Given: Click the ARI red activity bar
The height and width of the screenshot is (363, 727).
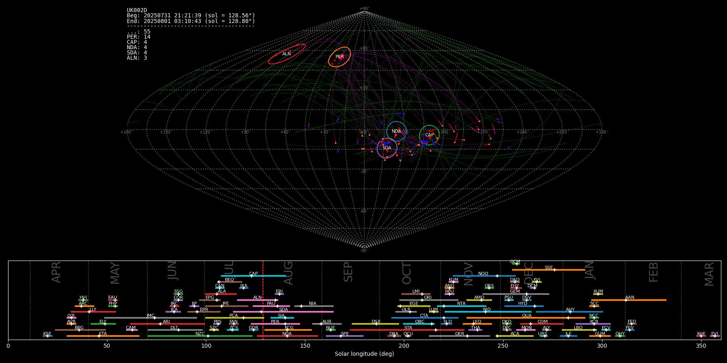Looking at the screenshot, I should coord(167,324).
